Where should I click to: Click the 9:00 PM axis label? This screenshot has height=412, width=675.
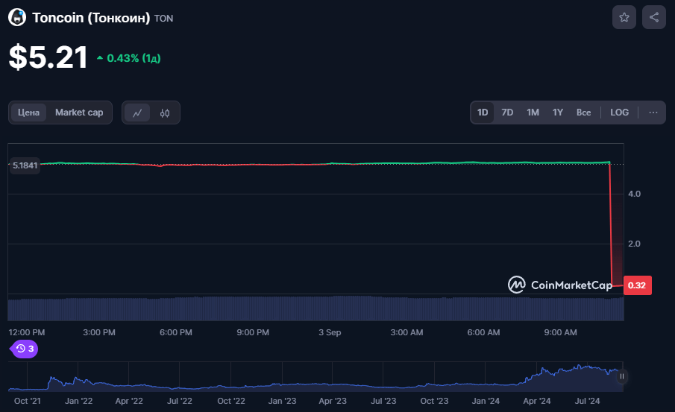253,332
